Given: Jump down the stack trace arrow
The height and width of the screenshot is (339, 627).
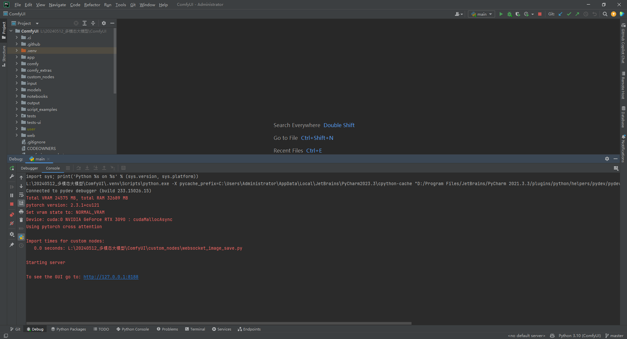Looking at the screenshot, I should click(x=21, y=186).
